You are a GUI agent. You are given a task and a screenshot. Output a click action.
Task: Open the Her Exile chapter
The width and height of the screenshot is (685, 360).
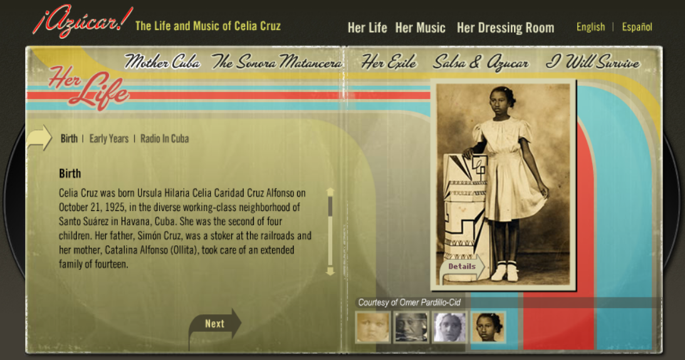[x=389, y=61]
